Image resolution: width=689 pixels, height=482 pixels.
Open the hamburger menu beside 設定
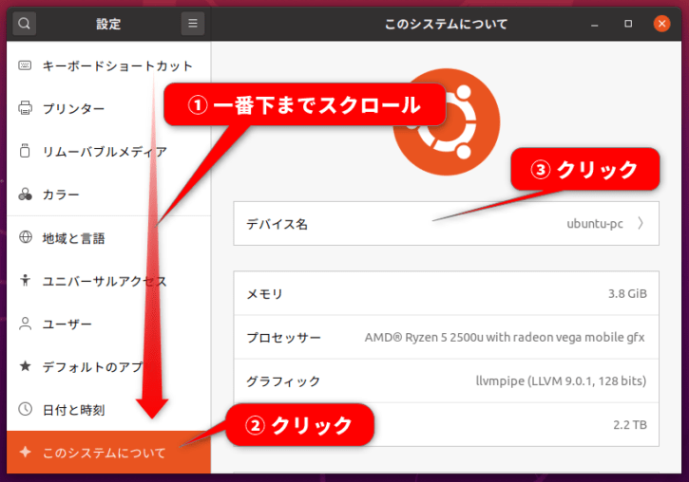pos(193,23)
